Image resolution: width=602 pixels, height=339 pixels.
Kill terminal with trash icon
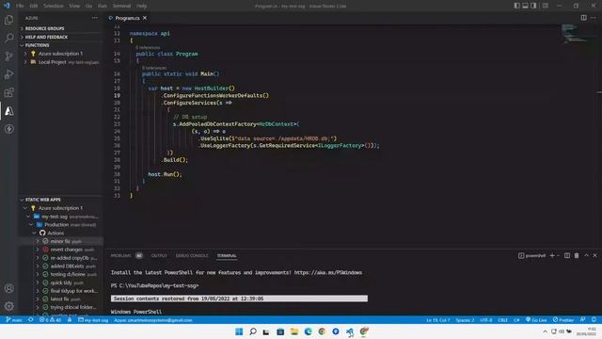point(577,255)
